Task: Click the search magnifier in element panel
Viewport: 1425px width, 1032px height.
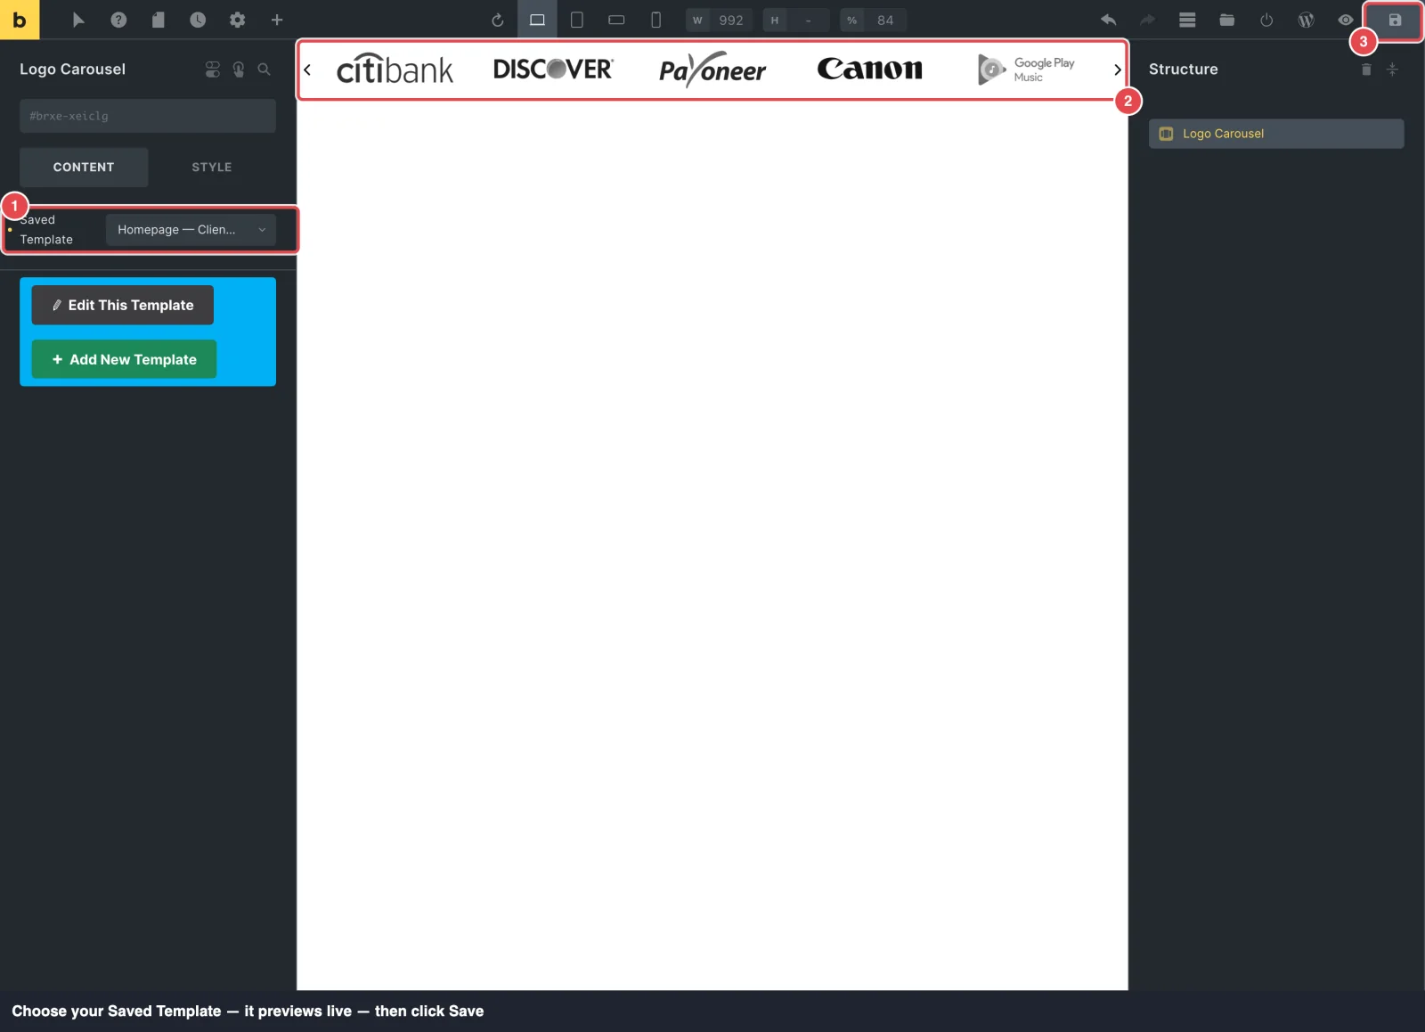Action: click(264, 69)
